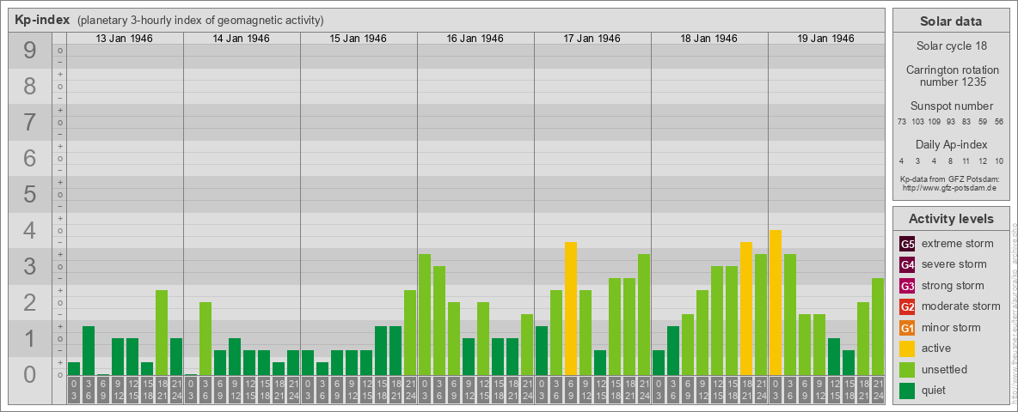Click daily Ap-index value 12
The height and width of the screenshot is (412, 1018).
pos(983,161)
